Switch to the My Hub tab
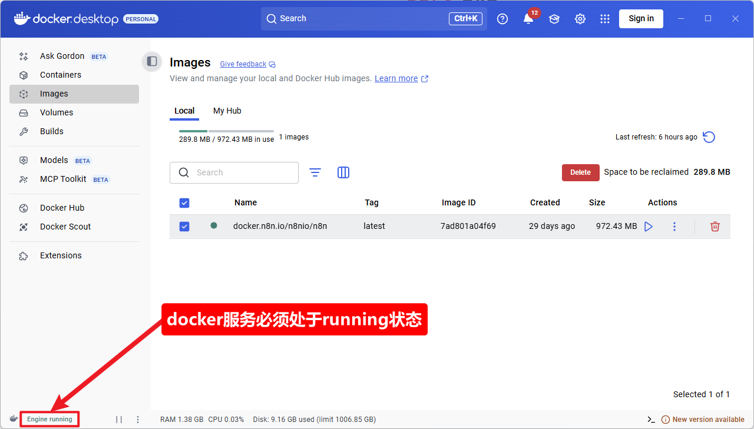This screenshot has height=429, width=754. [x=227, y=111]
